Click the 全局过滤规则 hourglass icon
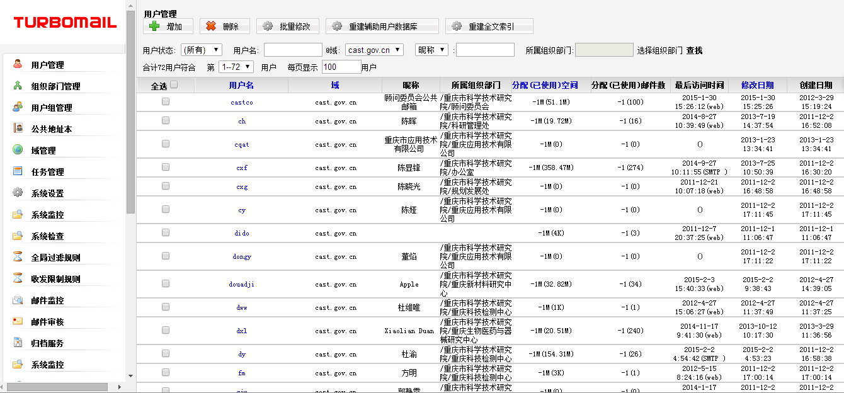Image resolution: width=844 pixels, height=393 pixels. point(18,257)
